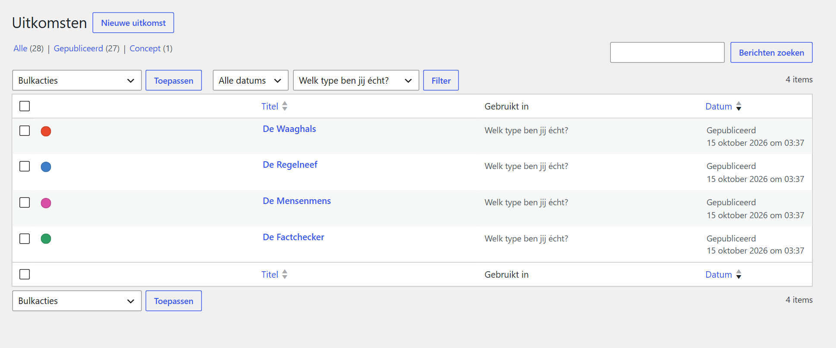This screenshot has width=836, height=348.
Task: Click the Filter button
Action: [x=441, y=80]
